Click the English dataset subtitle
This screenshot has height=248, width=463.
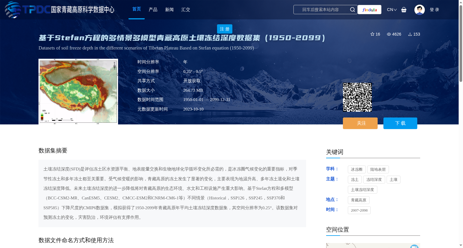(146, 48)
